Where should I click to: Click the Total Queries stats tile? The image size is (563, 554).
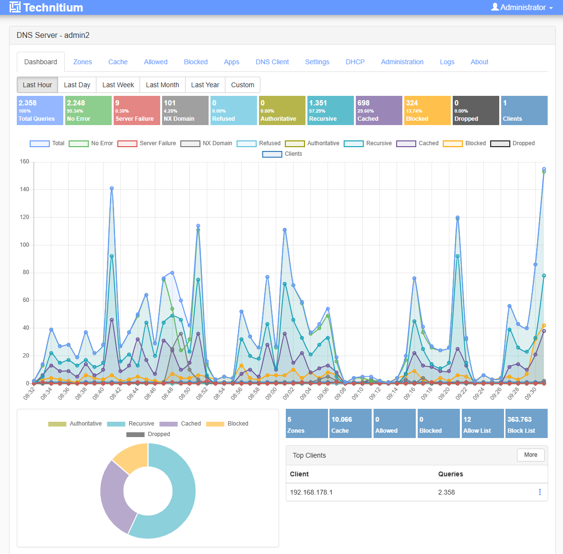[x=40, y=111]
